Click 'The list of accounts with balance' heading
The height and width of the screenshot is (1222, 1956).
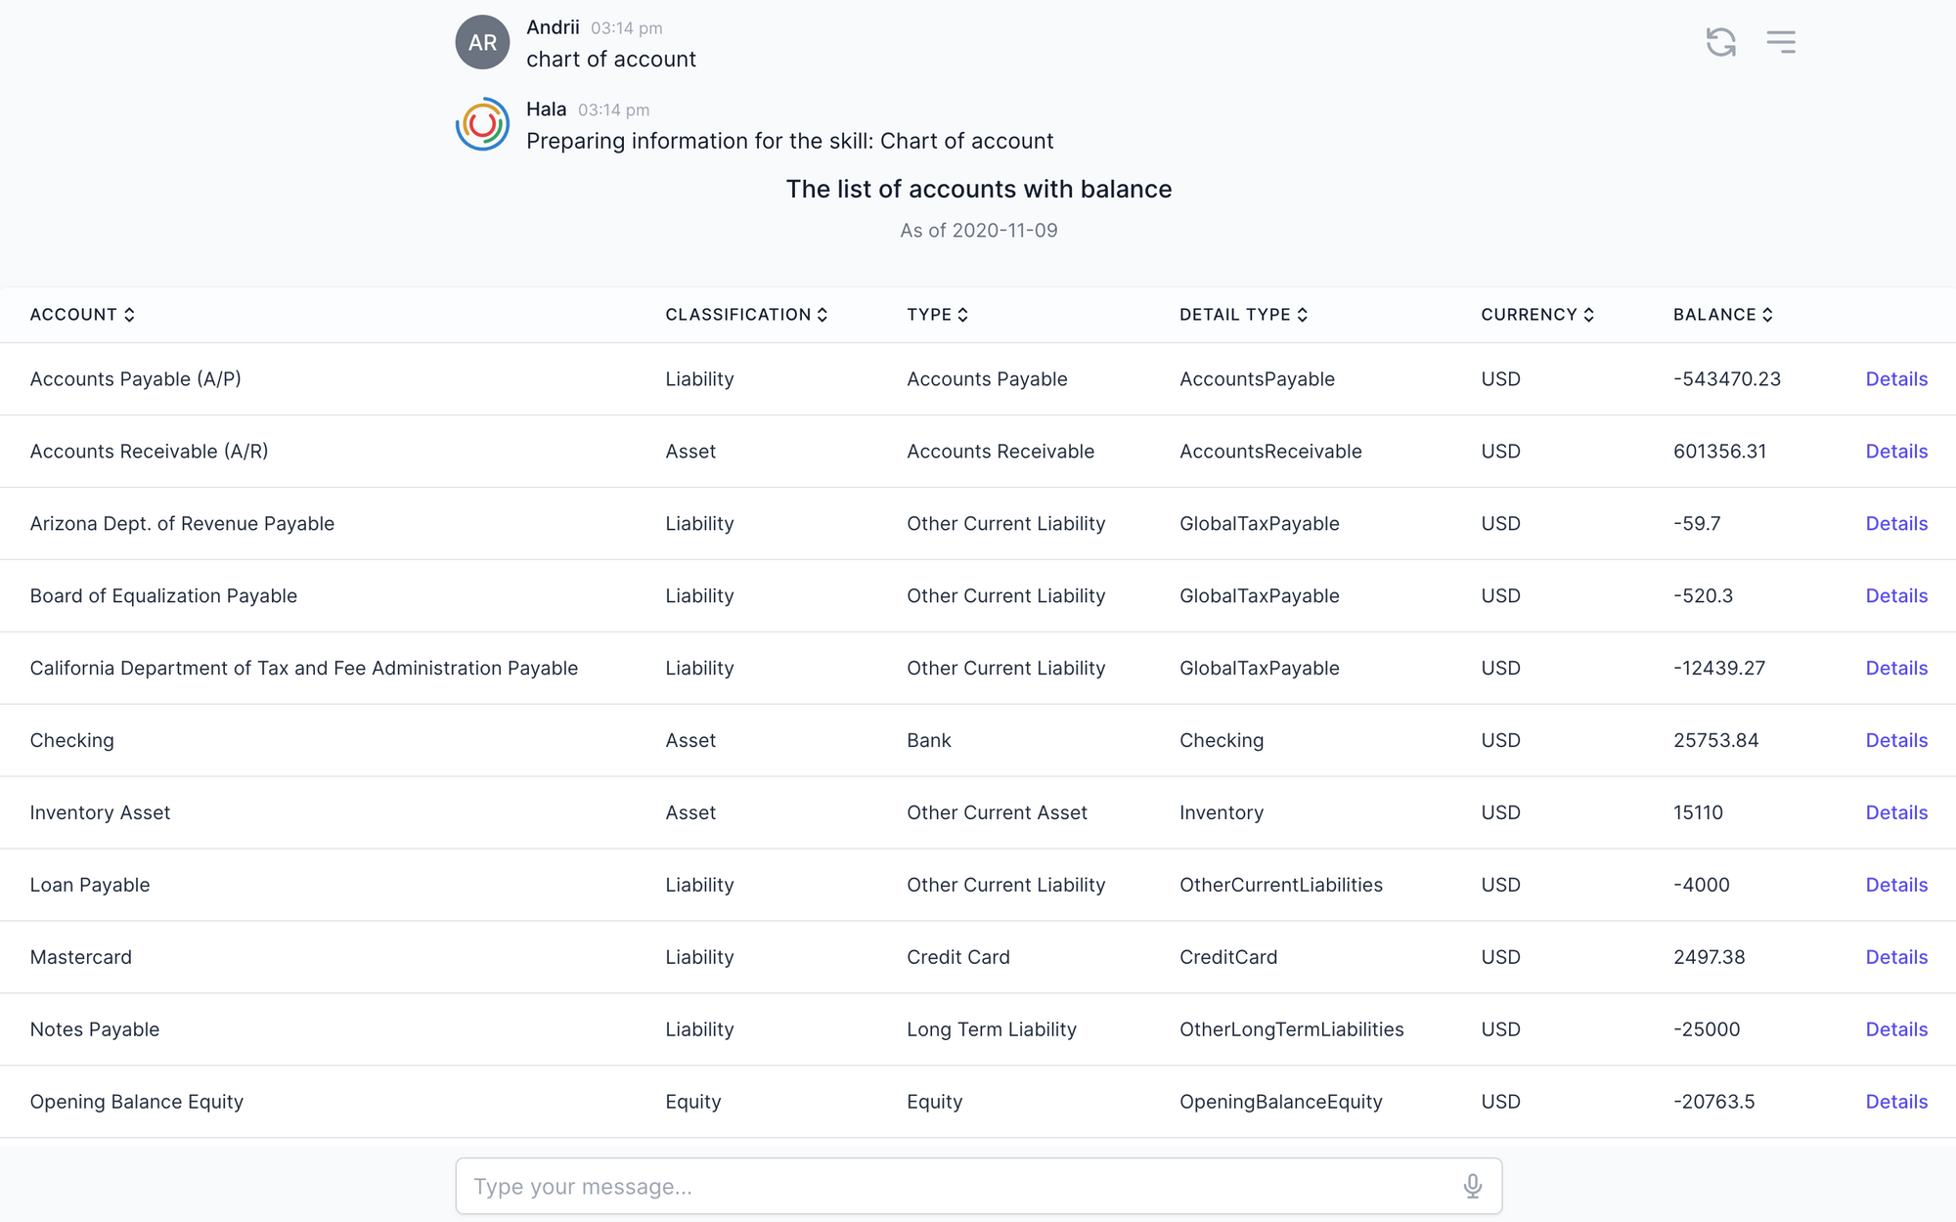coord(978,190)
